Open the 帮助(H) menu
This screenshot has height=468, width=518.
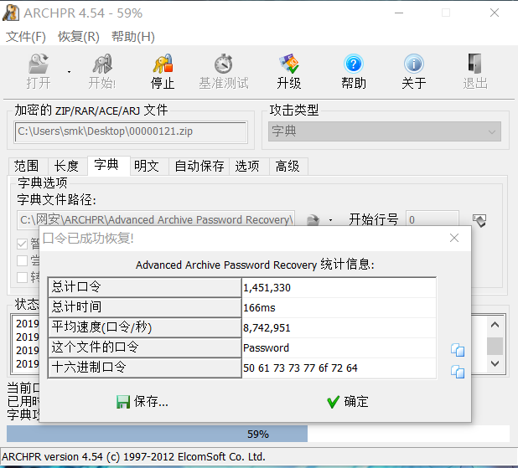coord(133,36)
